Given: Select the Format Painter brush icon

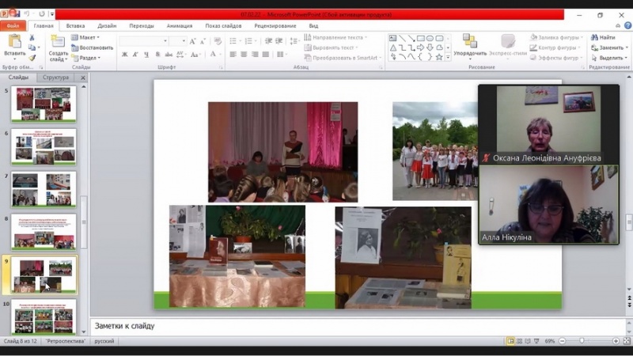Looking at the screenshot, I should pyautogui.click(x=32, y=58).
